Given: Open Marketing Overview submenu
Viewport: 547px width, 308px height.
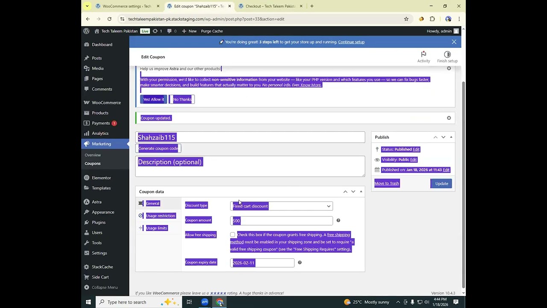Looking at the screenshot, I should click(93, 155).
